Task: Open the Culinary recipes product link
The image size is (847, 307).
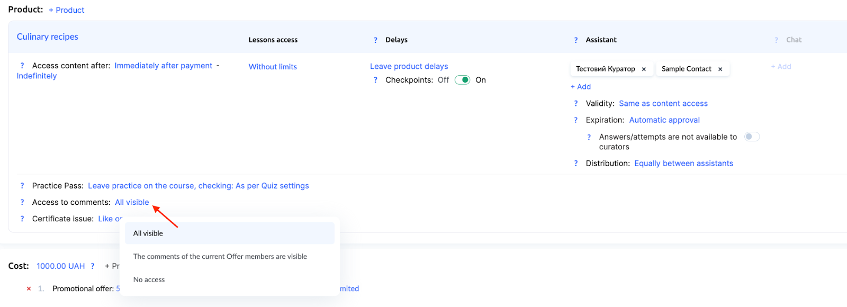Action: tap(48, 37)
